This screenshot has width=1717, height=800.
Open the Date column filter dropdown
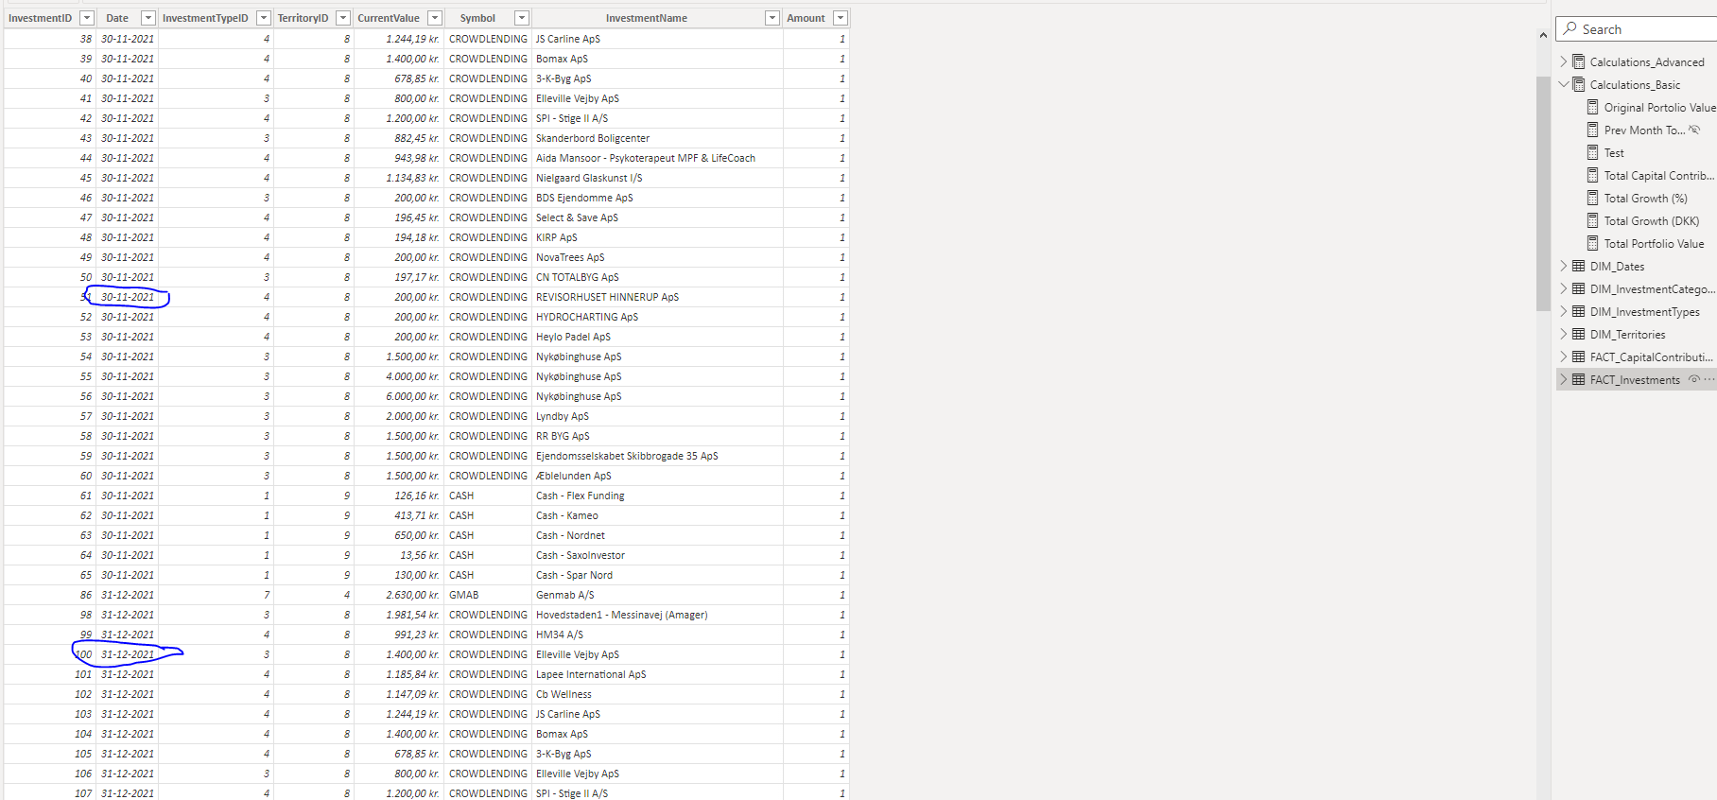148,18
